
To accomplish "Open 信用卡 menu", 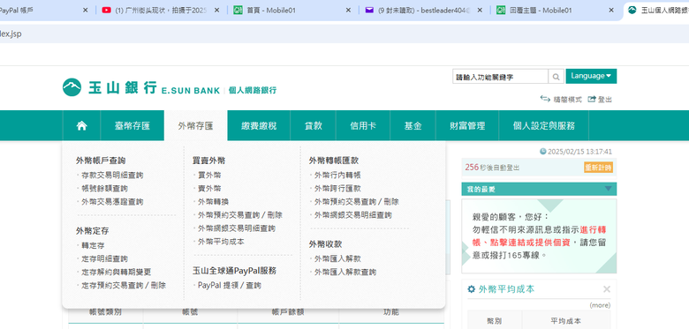I will click(x=363, y=126).
